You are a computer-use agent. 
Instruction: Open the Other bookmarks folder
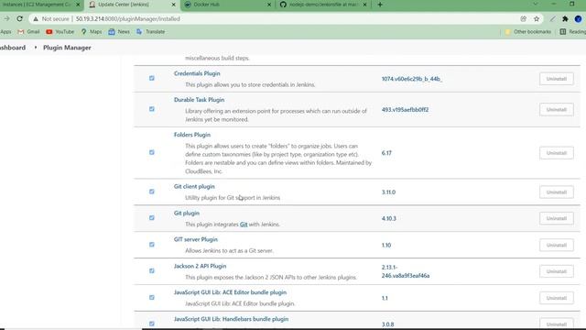click(527, 32)
